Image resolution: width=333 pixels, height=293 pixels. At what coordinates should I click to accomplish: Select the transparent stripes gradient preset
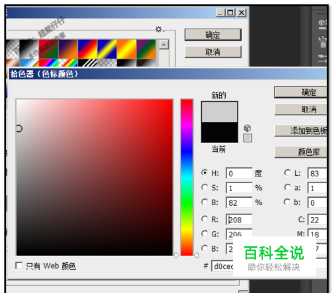87,63
